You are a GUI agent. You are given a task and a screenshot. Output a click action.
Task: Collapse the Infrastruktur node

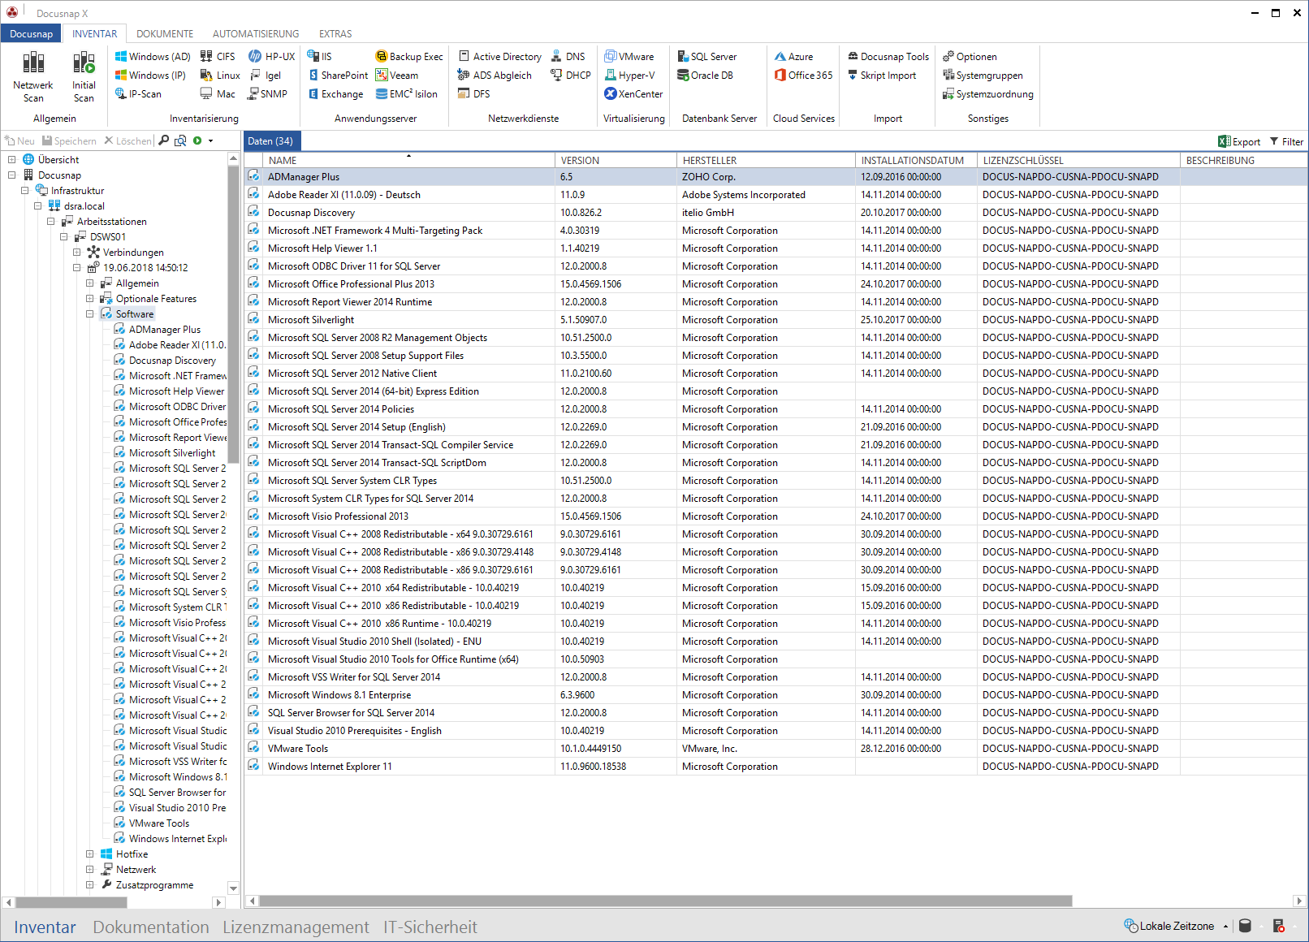[x=25, y=191]
